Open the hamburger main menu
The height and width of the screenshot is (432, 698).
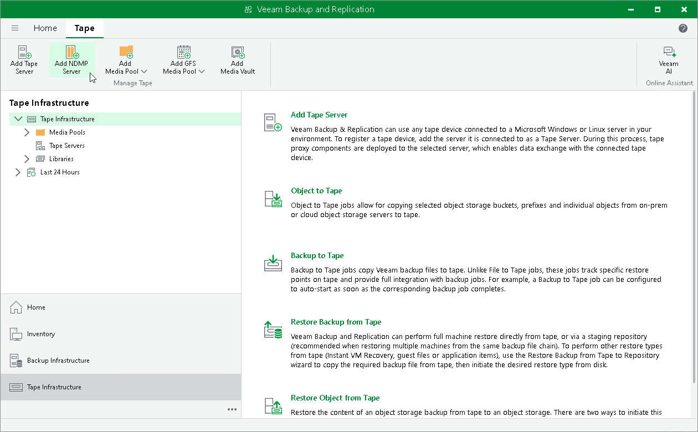pos(15,28)
